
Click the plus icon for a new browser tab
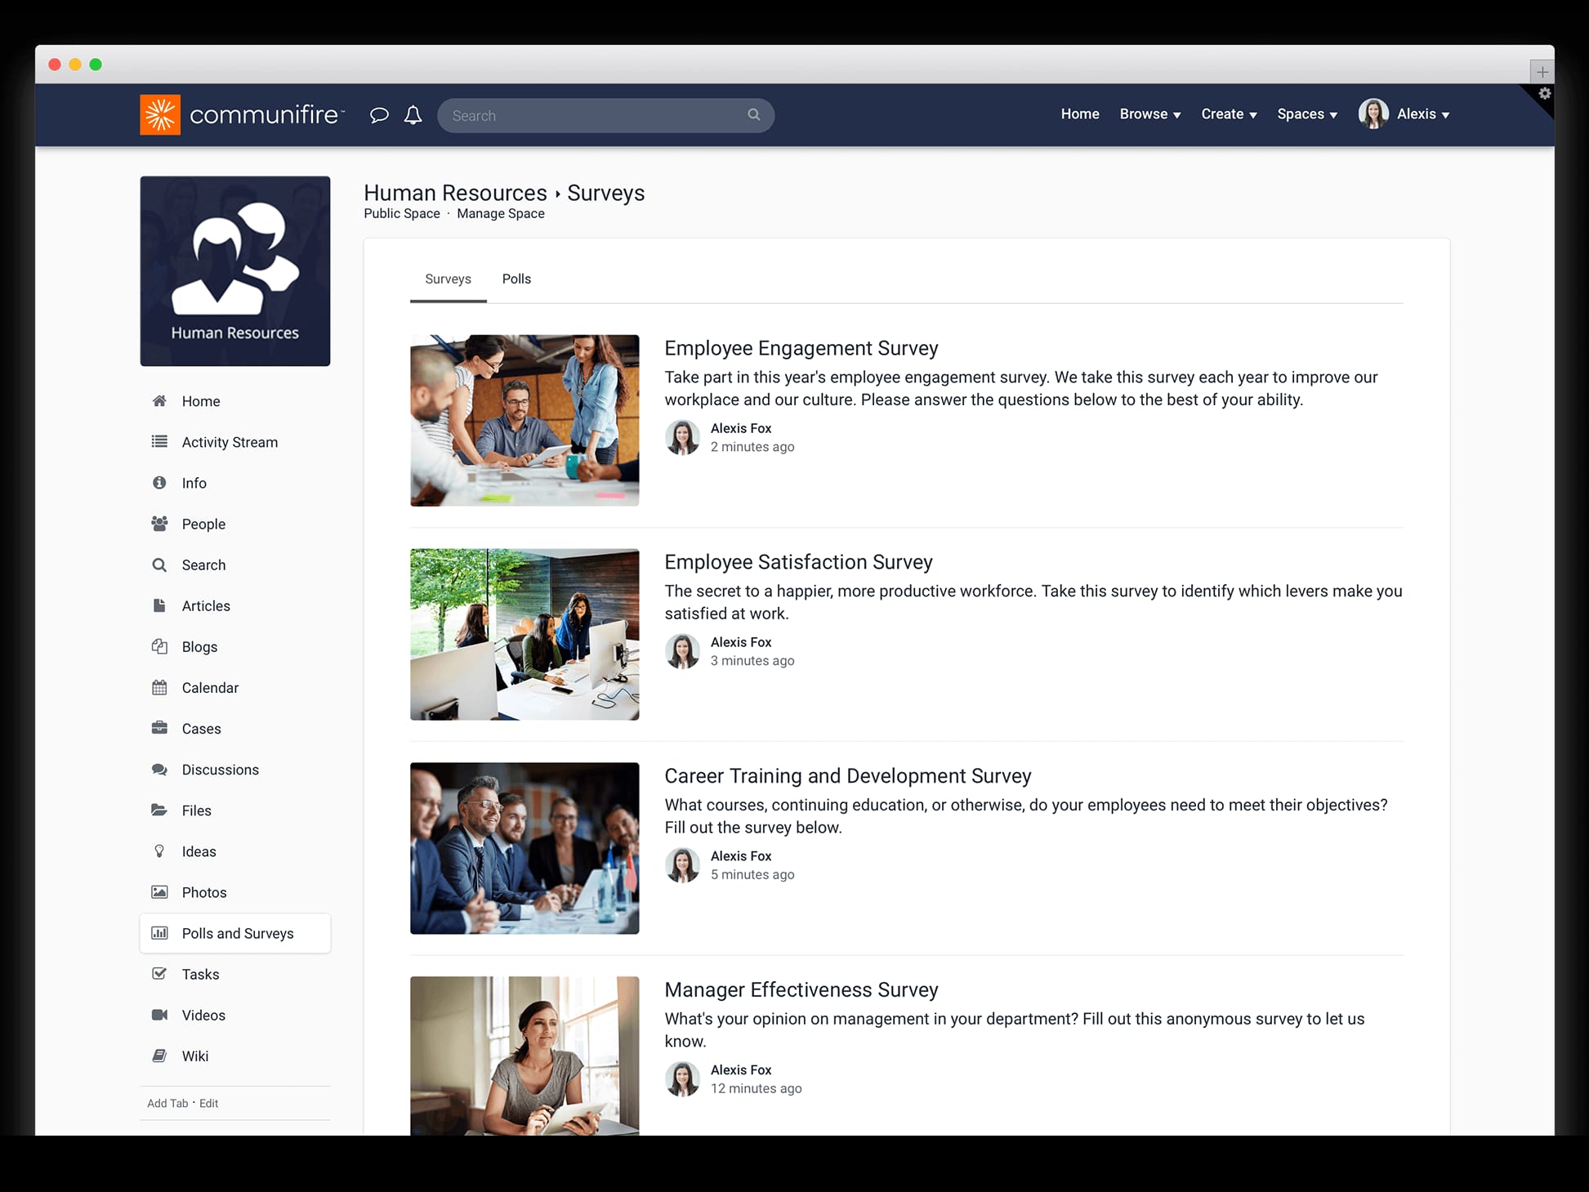tap(1542, 72)
